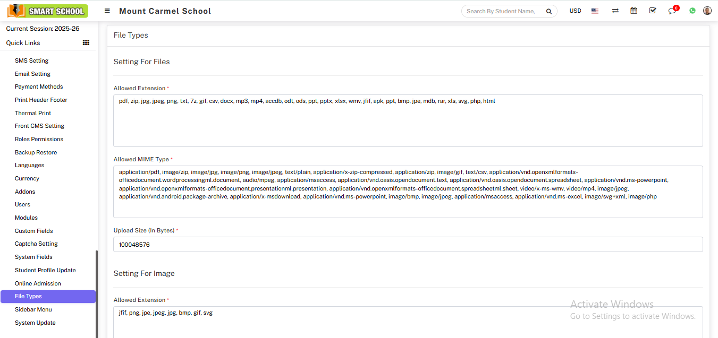Image resolution: width=718 pixels, height=338 pixels.
Task: Open the USD currency selector
Action: [575, 11]
